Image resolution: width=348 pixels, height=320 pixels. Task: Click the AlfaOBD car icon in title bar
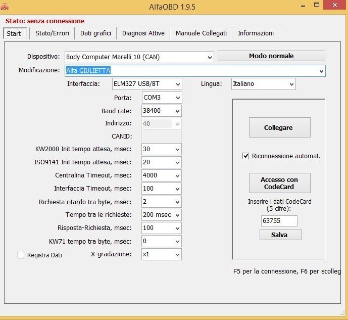tap(5, 7)
